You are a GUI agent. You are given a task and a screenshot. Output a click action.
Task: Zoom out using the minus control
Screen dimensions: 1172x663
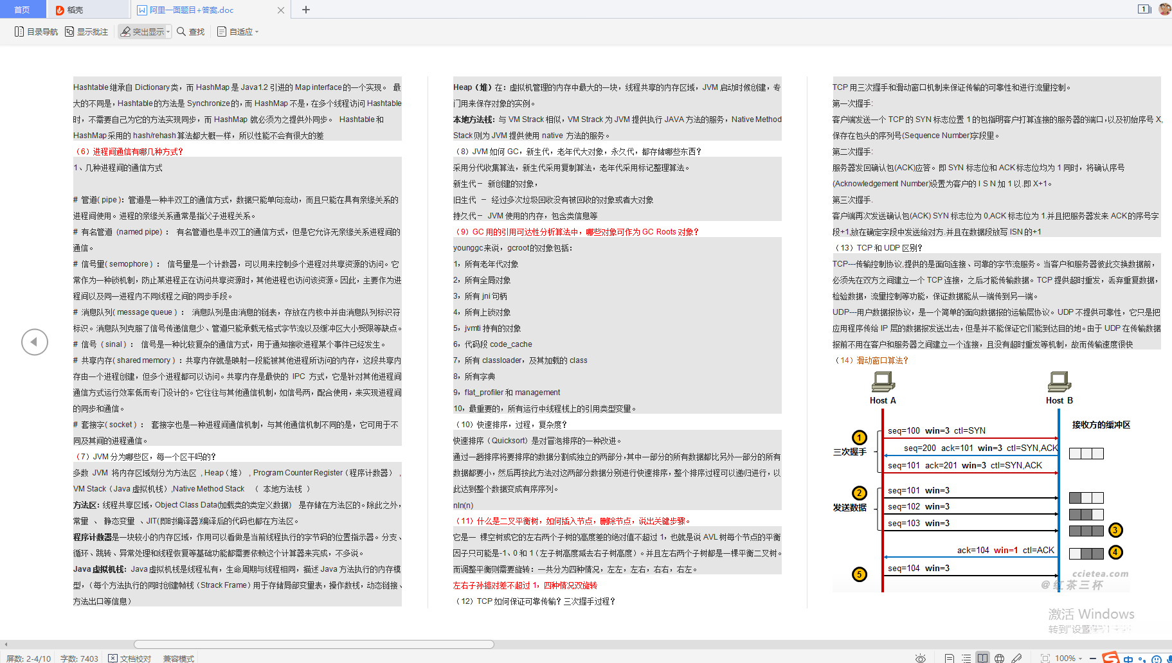pos(1094,657)
